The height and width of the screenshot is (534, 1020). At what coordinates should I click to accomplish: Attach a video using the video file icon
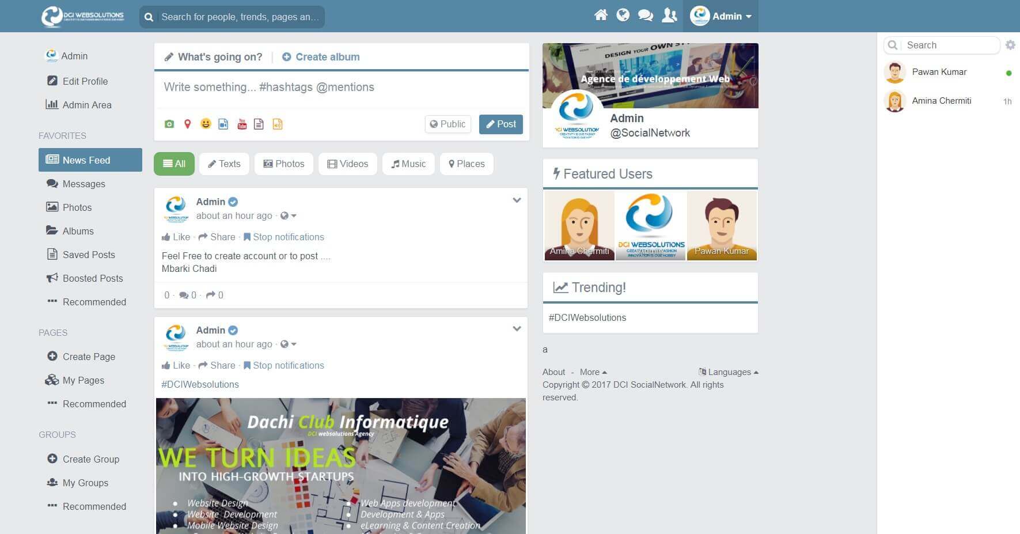pyautogui.click(x=223, y=124)
